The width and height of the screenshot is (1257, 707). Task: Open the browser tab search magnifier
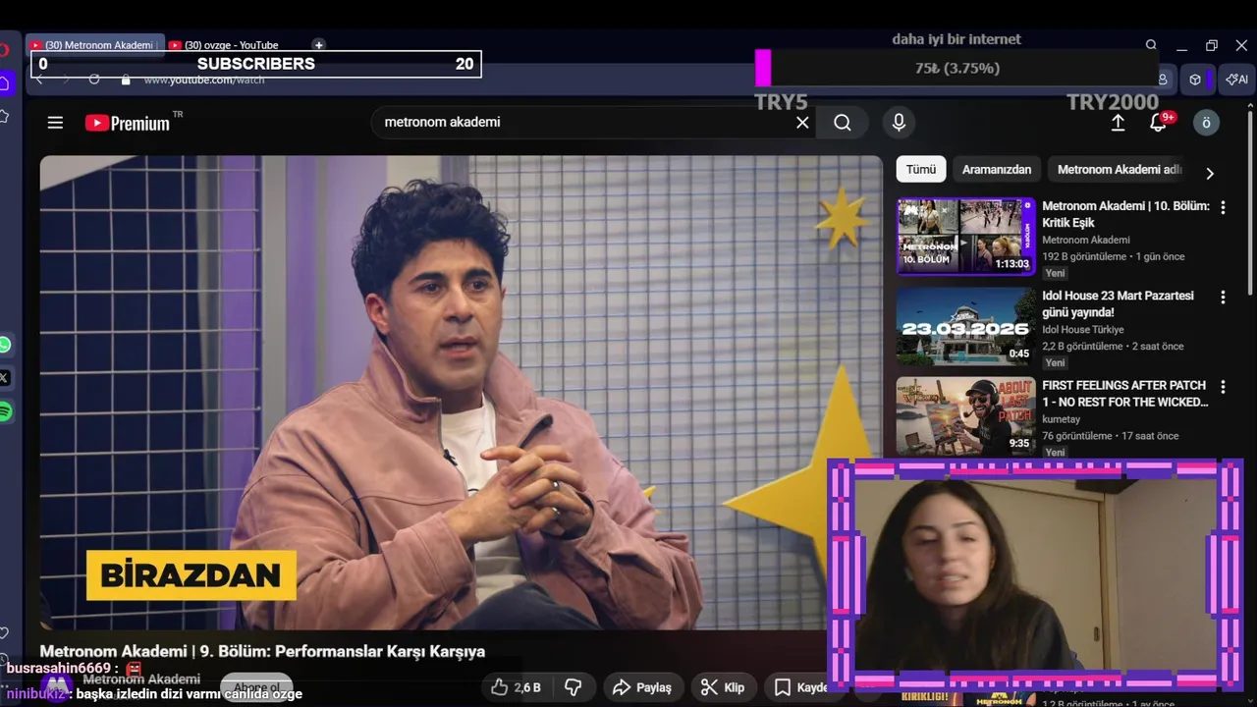(x=1151, y=45)
